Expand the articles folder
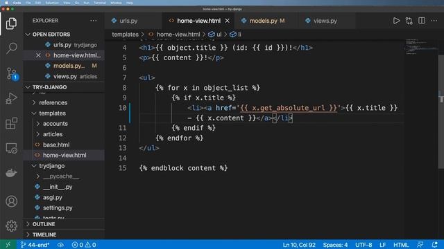The image size is (444, 249). coord(64,134)
